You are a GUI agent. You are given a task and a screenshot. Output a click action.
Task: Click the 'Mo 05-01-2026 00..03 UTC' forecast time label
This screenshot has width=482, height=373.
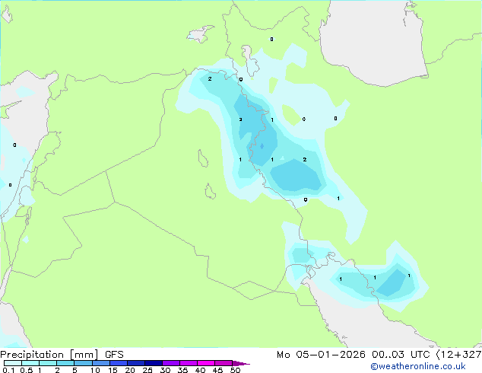[353, 355]
